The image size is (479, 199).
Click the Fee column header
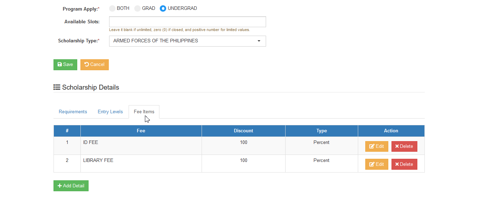point(141,131)
